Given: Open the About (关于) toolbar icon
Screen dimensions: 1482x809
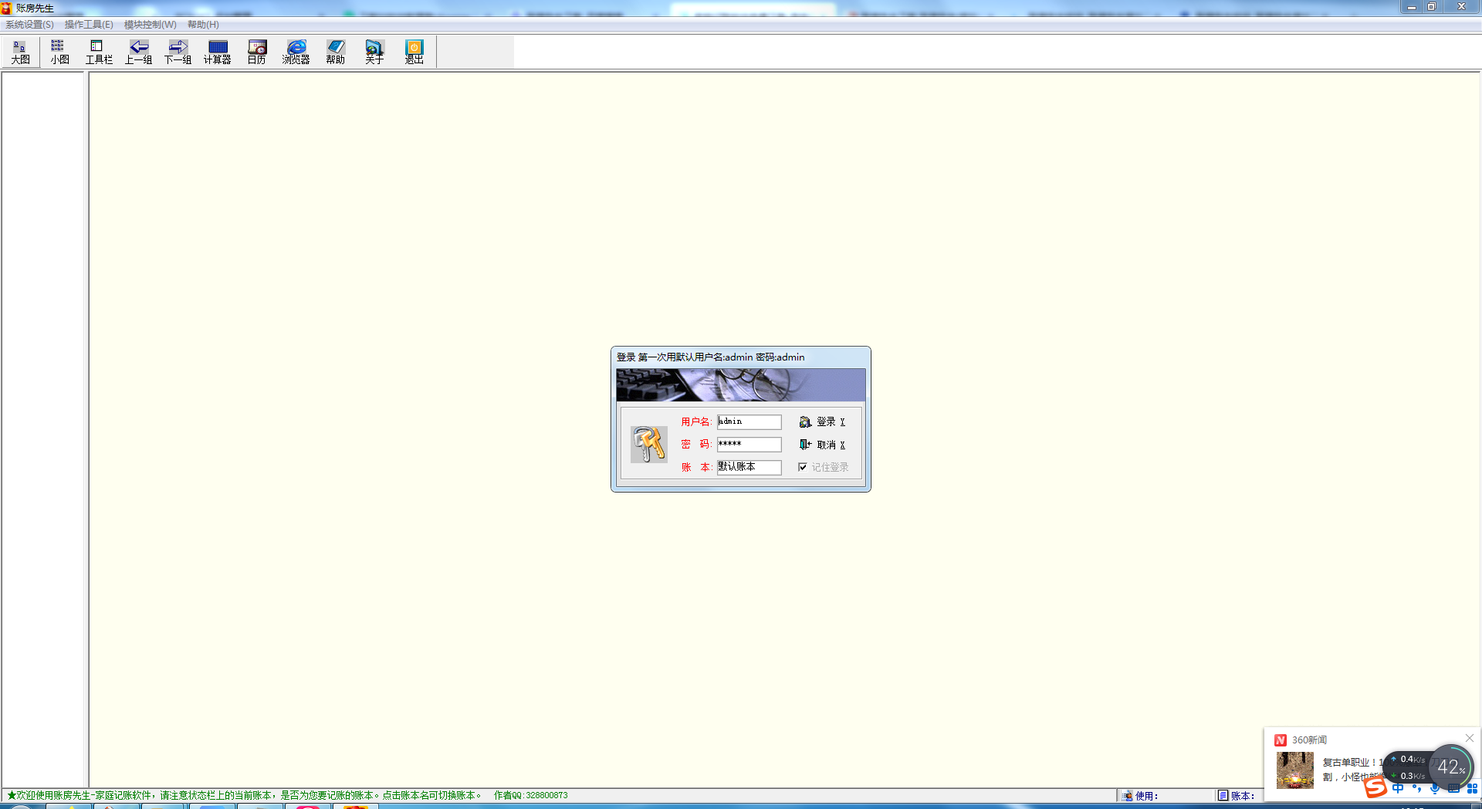Looking at the screenshot, I should tap(374, 52).
